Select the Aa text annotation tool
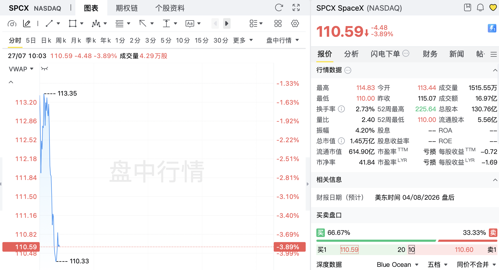This screenshot has height=270, width=499. 190,23
